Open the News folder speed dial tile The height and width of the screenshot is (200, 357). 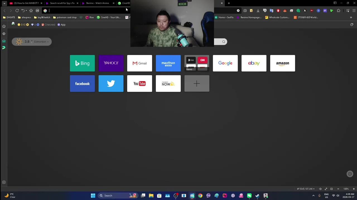[x=197, y=63]
